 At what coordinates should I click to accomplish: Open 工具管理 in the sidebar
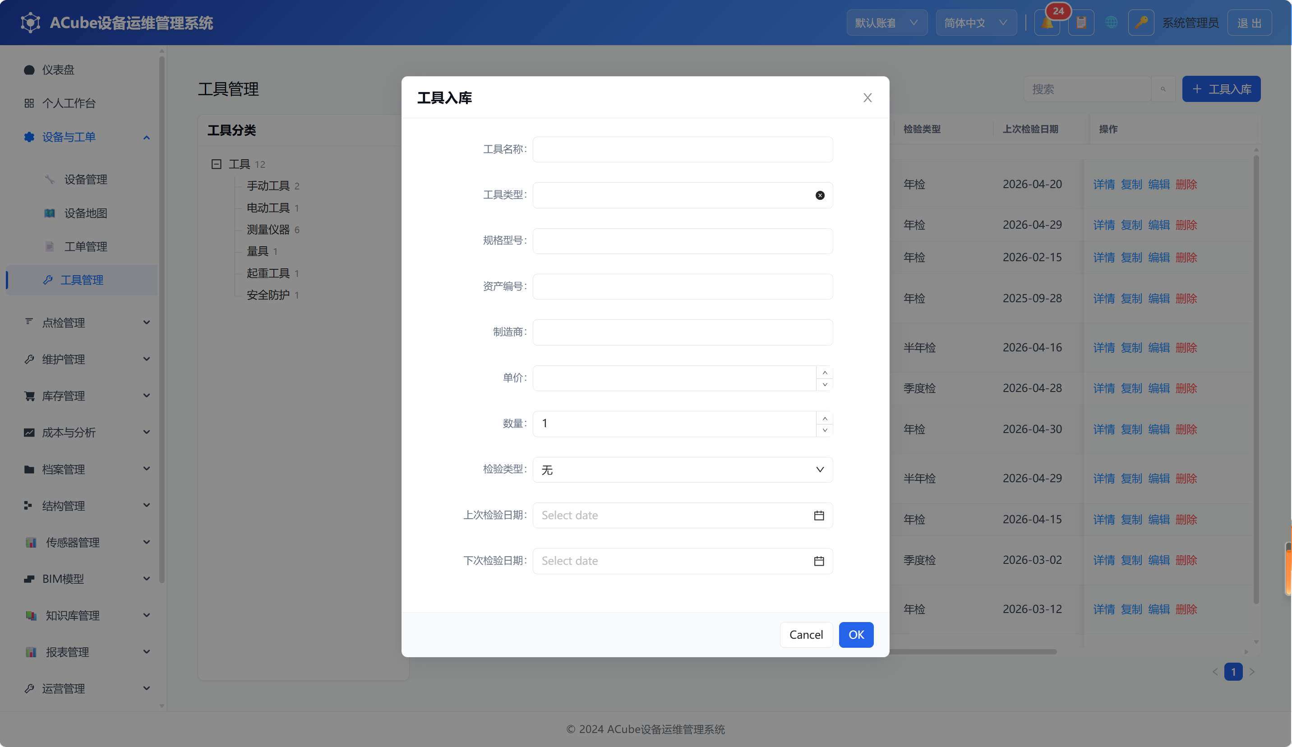(82, 280)
